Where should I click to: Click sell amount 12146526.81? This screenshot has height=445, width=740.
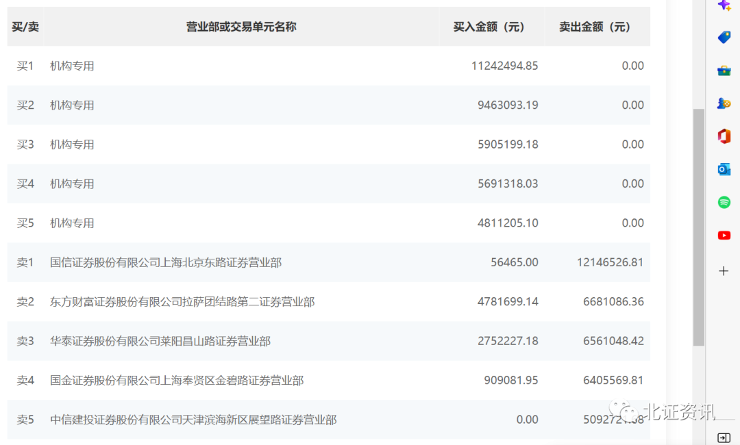[610, 263]
